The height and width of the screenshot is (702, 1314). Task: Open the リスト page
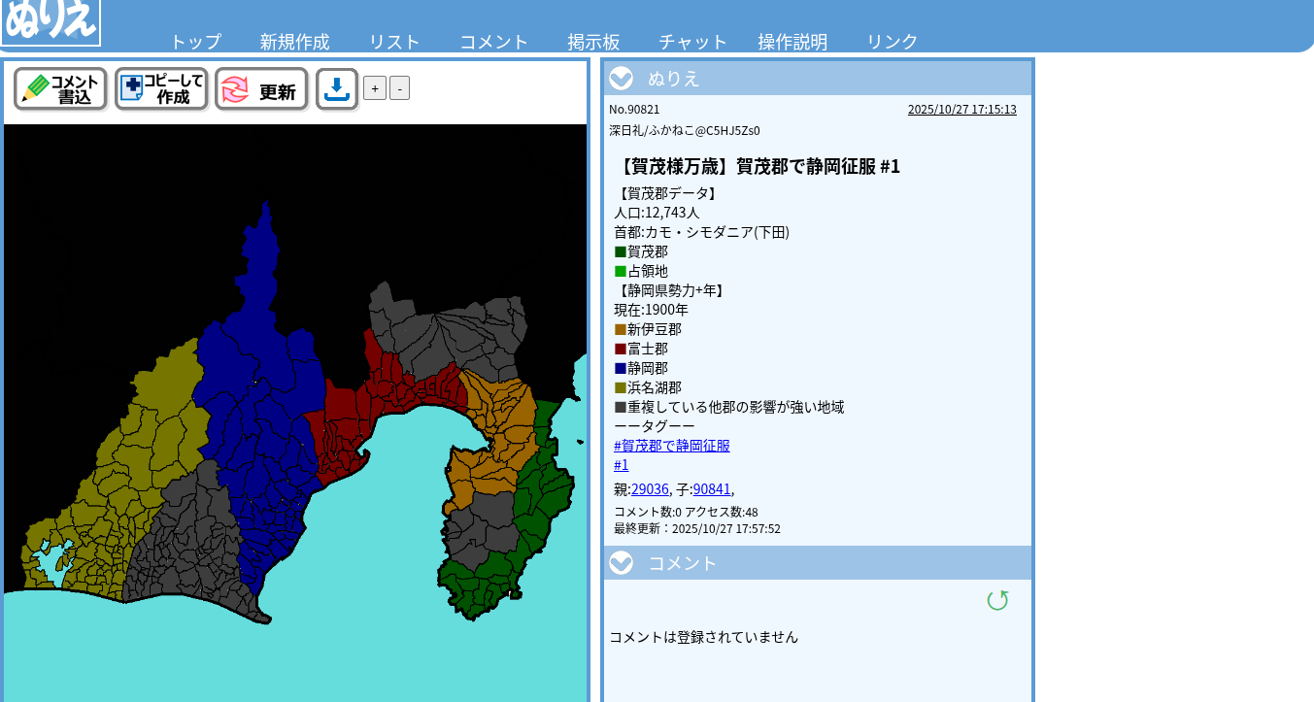pos(394,42)
